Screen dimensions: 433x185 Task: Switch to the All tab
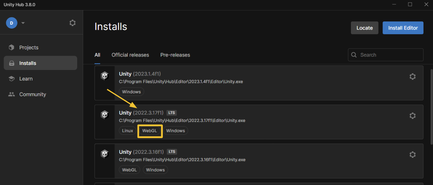pos(97,55)
